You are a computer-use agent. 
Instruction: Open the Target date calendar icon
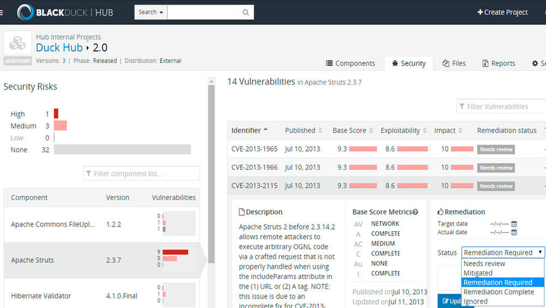coord(514,224)
